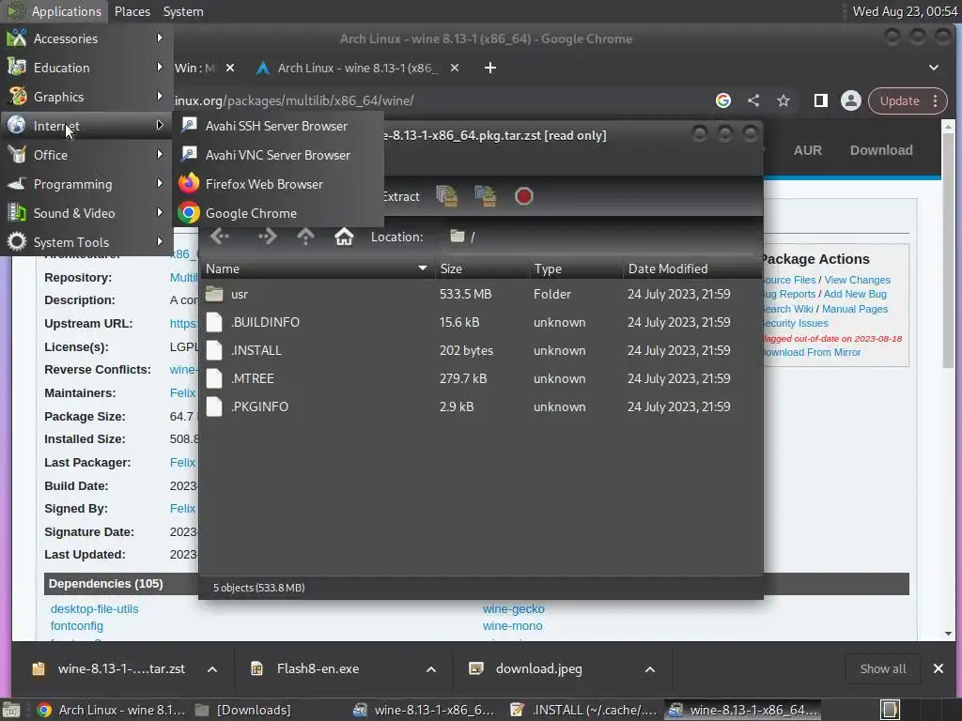Open Chrome profile avatar
The height and width of the screenshot is (721, 962).
point(851,100)
